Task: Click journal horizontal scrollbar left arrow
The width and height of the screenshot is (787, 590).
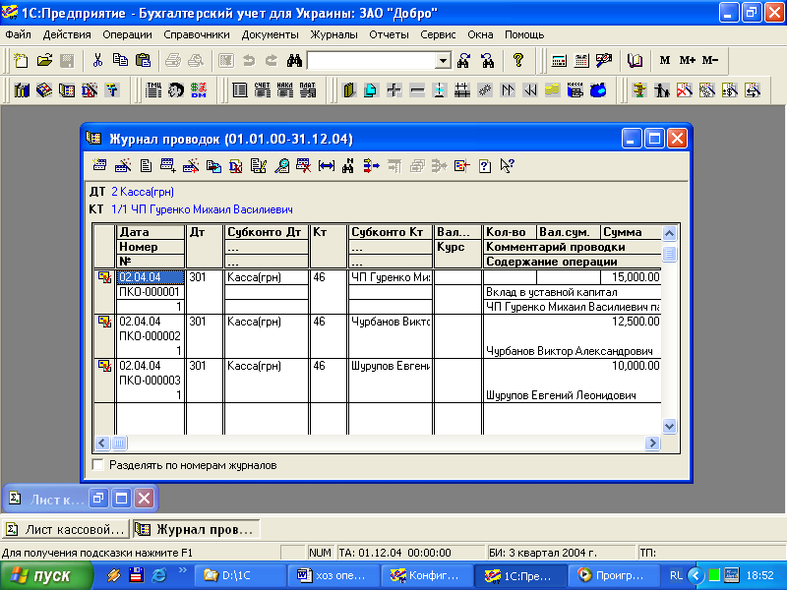Action: (x=102, y=443)
